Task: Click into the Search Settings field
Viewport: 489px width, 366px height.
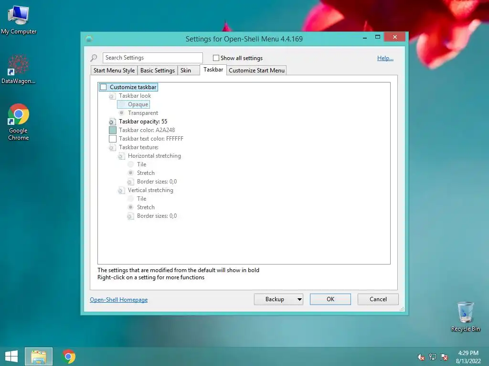Action: click(x=152, y=58)
